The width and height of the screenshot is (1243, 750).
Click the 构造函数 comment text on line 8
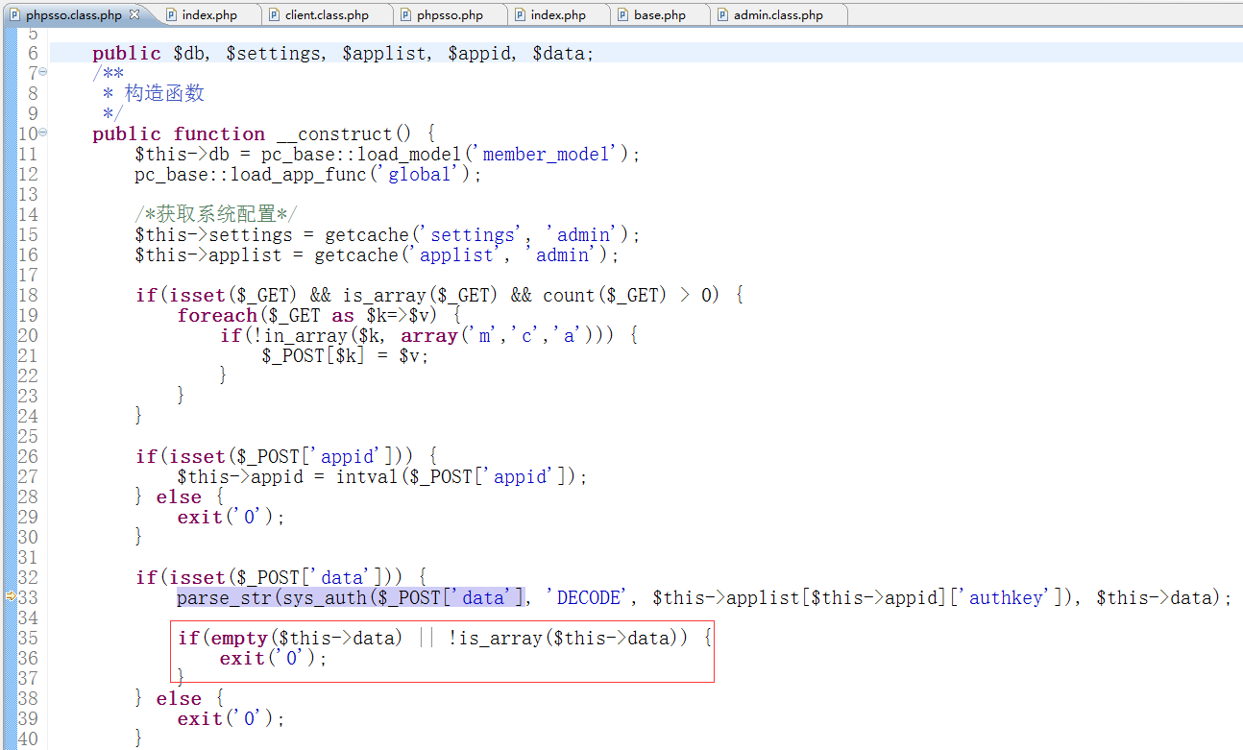click(164, 93)
